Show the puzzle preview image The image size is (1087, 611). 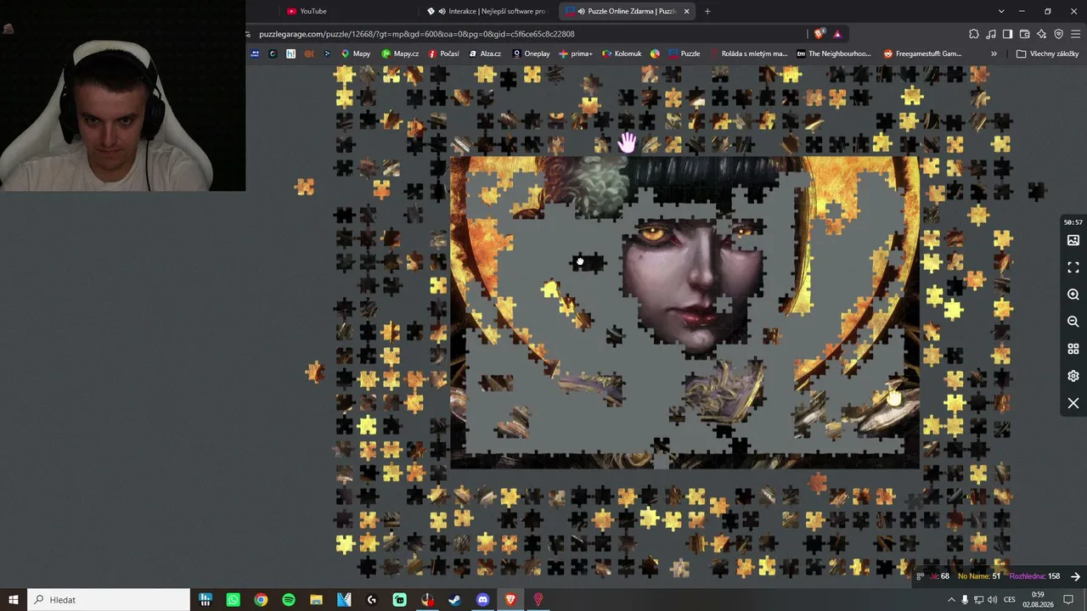[x=1073, y=240]
